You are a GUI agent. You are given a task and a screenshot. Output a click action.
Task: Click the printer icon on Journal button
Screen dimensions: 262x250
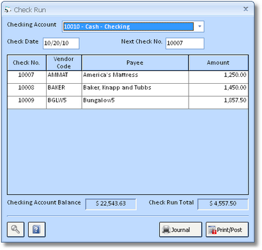coord(166,230)
